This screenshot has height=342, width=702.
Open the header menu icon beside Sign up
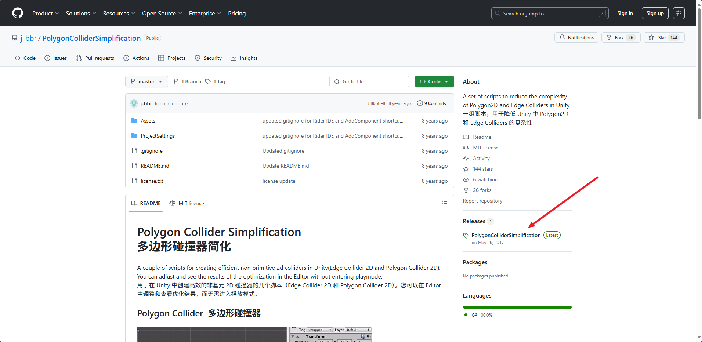pyautogui.click(x=679, y=13)
